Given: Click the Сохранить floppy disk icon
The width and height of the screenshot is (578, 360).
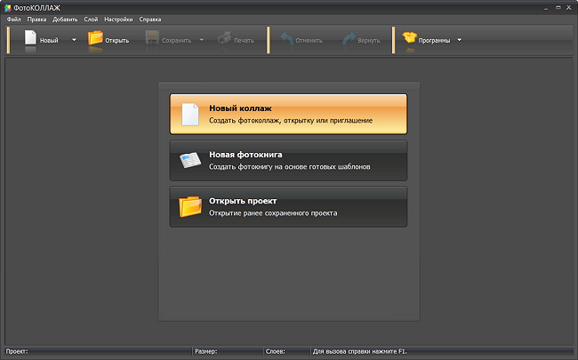Looking at the screenshot, I should tap(152, 37).
